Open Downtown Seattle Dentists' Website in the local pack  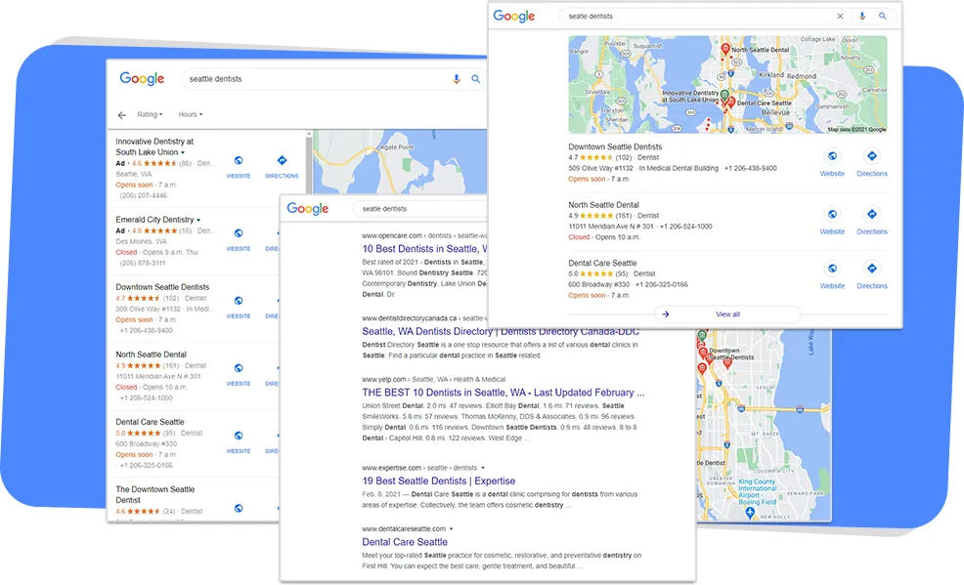point(832,156)
